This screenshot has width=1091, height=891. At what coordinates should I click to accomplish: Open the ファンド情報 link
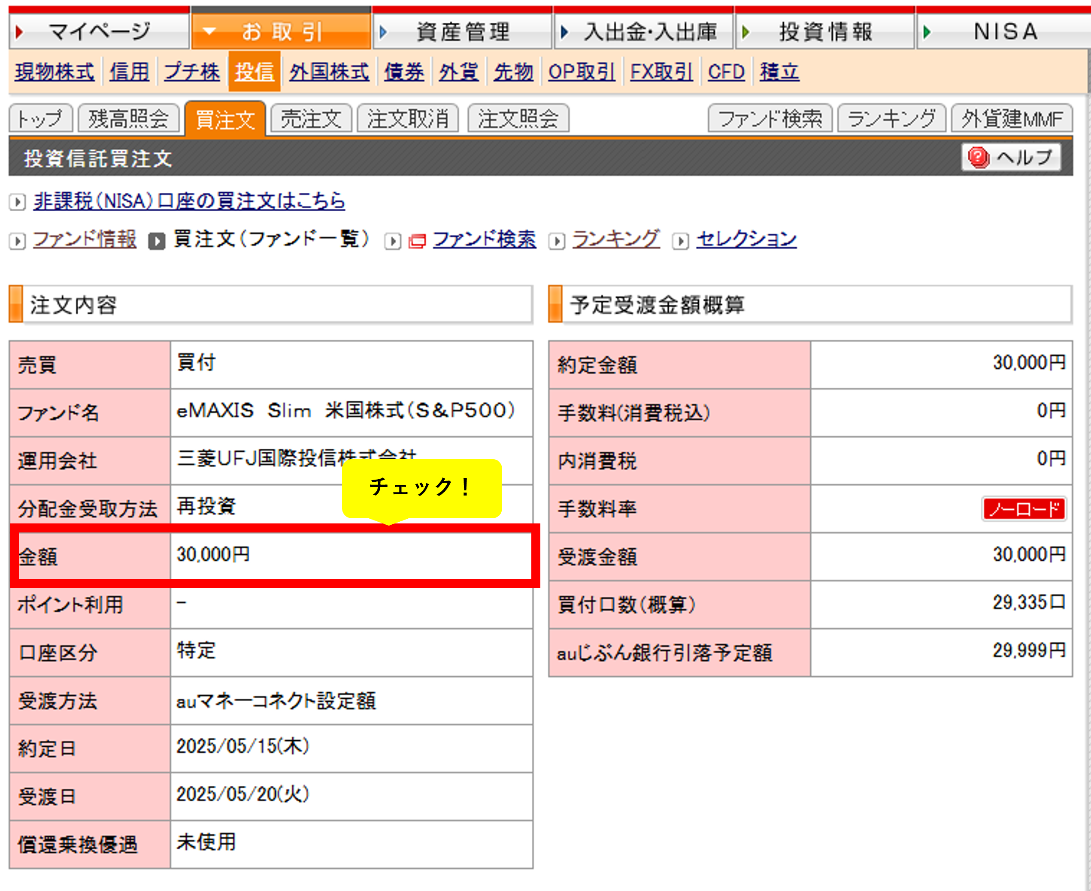point(85,239)
